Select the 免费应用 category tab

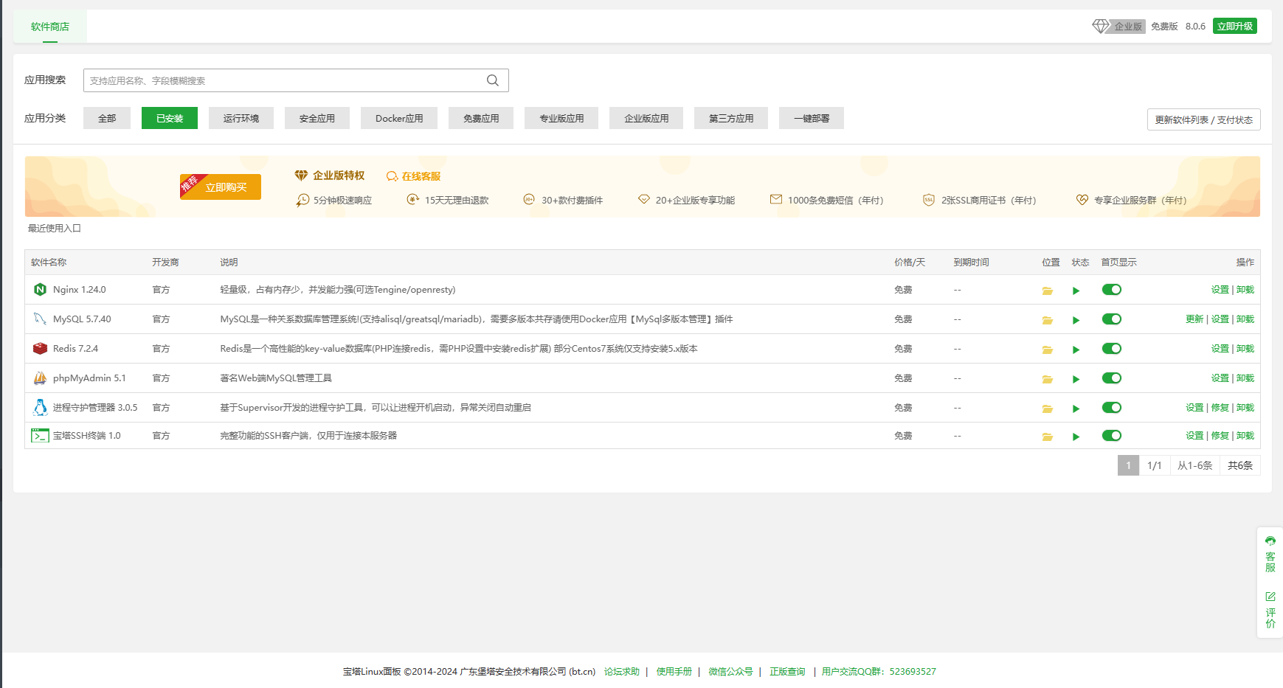click(481, 118)
